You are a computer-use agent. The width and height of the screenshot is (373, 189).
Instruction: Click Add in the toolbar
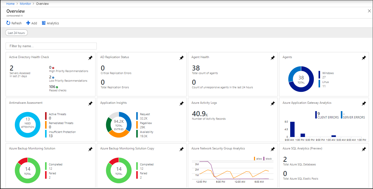32,23
